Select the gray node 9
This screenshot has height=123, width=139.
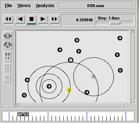point(93,77)
